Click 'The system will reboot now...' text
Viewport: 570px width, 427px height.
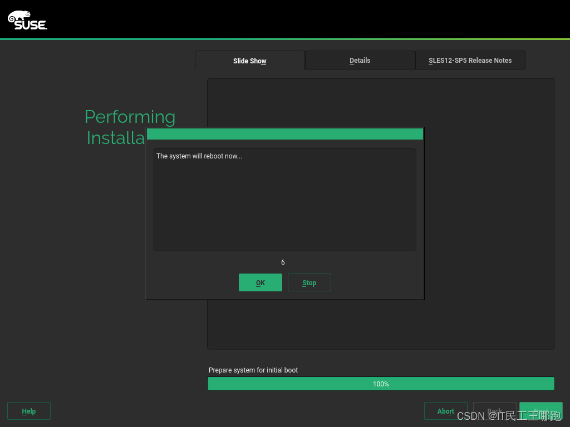click(x=200, y=156)
